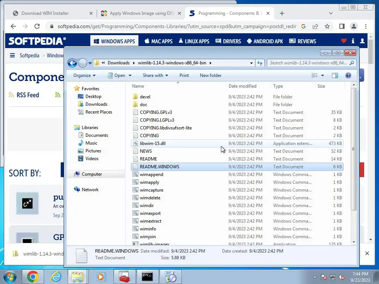Image resolution: width=379 pixels, height=284 pixels.
Task: Expand the Open button dropdown arrow
Action: pyautogui.click(x=130, y=75)
